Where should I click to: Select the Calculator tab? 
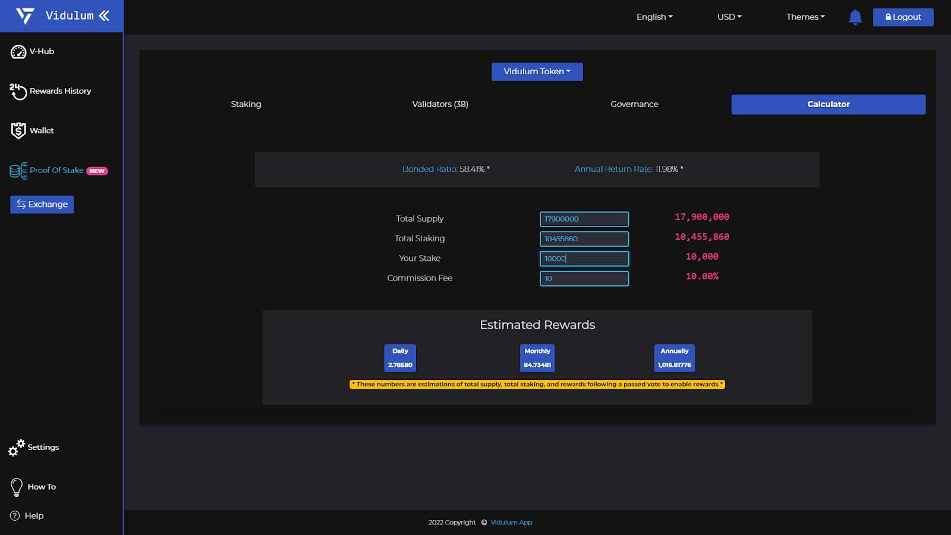pos(829,104)
